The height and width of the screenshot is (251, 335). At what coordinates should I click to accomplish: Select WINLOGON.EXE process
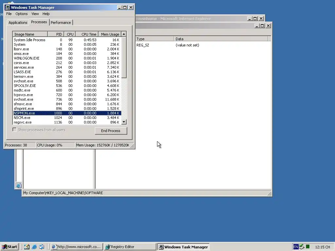tap(67, 58)
